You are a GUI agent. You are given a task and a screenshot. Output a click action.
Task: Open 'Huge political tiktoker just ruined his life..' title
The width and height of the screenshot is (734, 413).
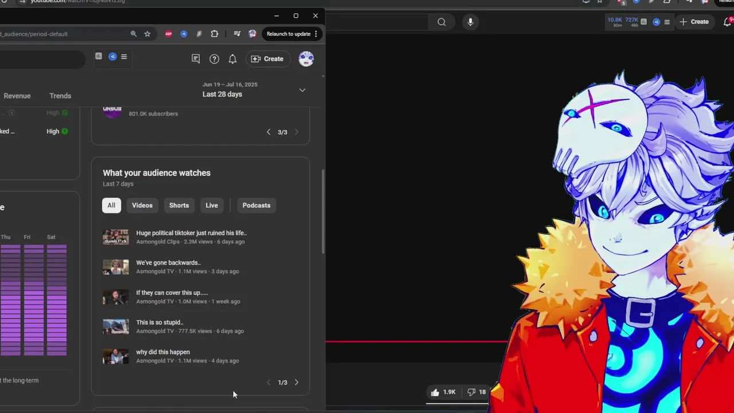click(x=192, y=233)
